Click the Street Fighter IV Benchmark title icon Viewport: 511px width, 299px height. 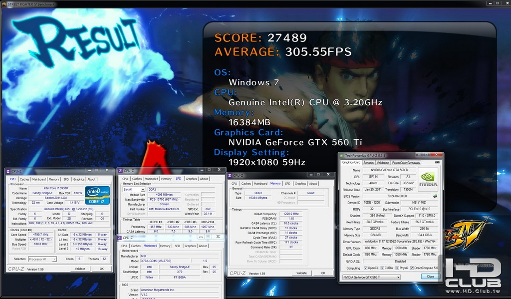(4, 4)
